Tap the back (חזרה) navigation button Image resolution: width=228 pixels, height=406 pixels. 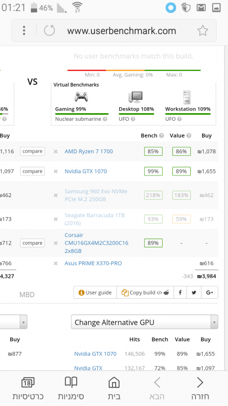200,388
